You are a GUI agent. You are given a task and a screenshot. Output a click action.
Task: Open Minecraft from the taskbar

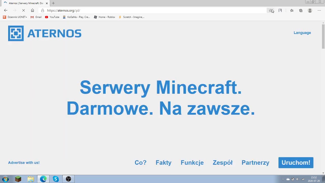(x=18, y=179)
